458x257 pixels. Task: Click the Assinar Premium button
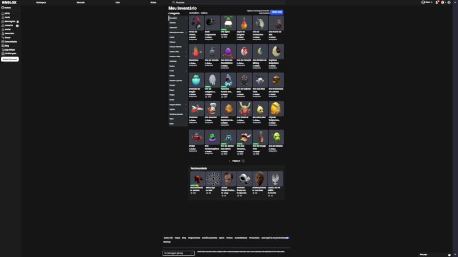tap(10, 59)
